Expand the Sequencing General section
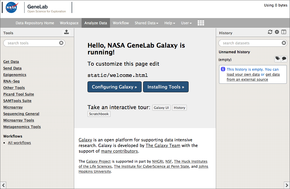 pos(21,114)
